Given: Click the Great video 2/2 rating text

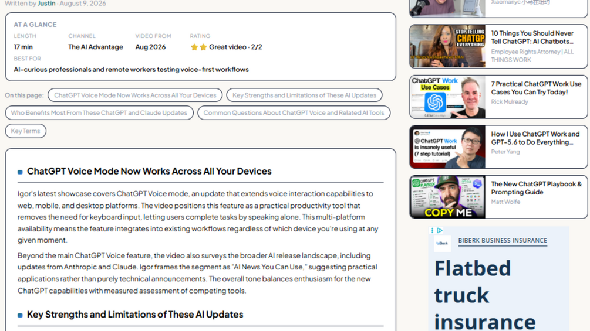Looking at the screenshot, I should tap(235, 47).
